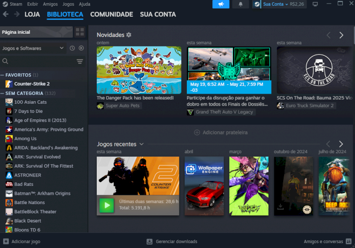The width and height of the screenshot is (355, 248).
Task: Show next Novidades items arrow
Action: (x=341, y=35)
